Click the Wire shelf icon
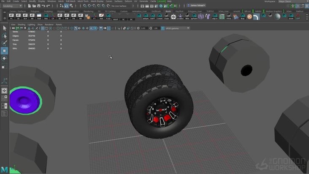Viewport: 309px width, 174px height. (x=187, y=16)
